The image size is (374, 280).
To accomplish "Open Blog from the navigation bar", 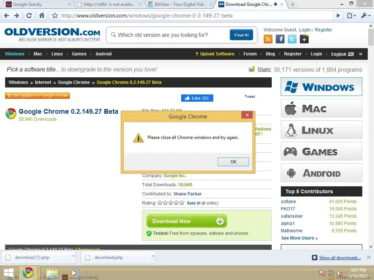I will pos(270,54).
